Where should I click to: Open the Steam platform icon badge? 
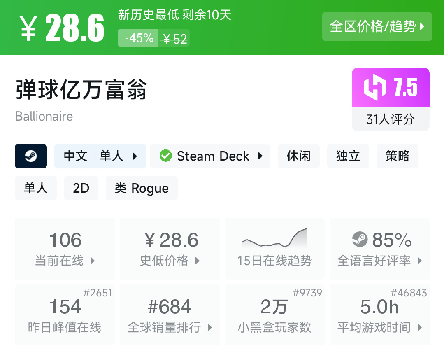pyautogui.click(x=31, y=156)
